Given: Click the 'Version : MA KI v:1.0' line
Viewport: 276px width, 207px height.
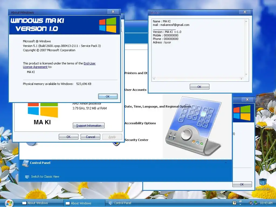Looking at the screenshot, I should 167,32.
